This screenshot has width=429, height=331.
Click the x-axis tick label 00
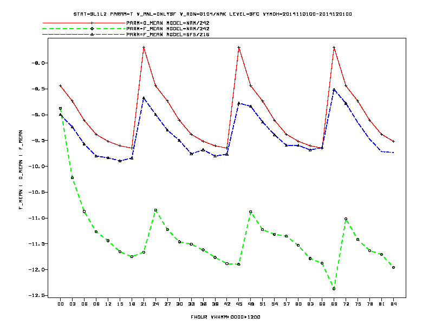(x=61, y=304)
